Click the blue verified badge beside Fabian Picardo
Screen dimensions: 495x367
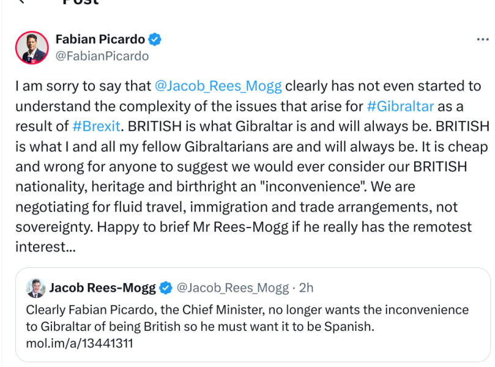(155, 40)
